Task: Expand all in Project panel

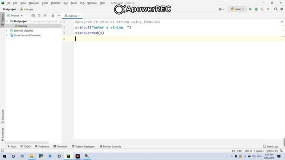Action: tap(39, 16)
